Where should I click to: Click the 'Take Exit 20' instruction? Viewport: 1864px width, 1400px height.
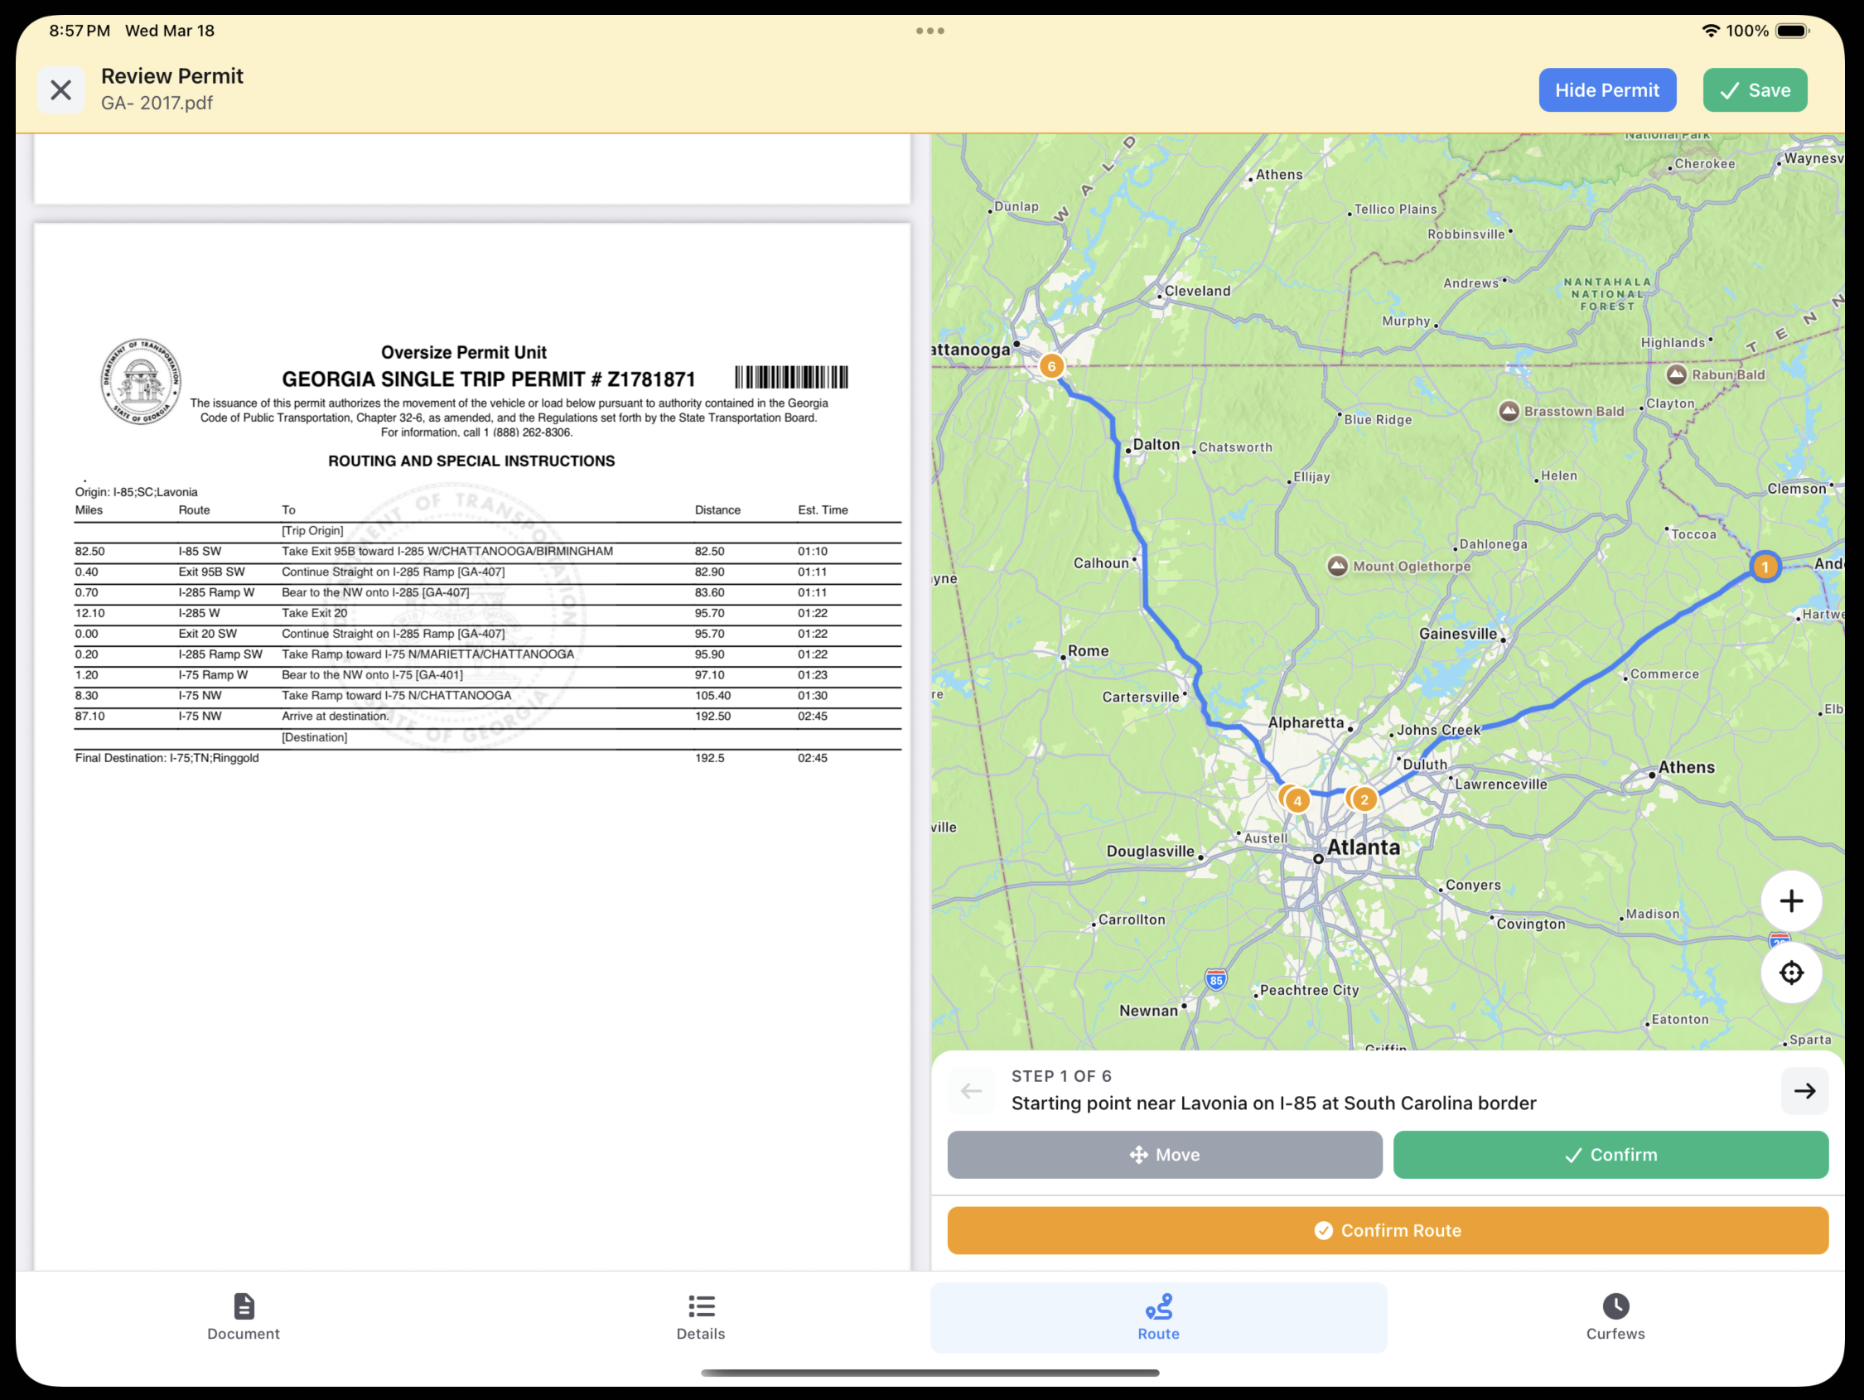pyautogui.click(x=314, y=614)
